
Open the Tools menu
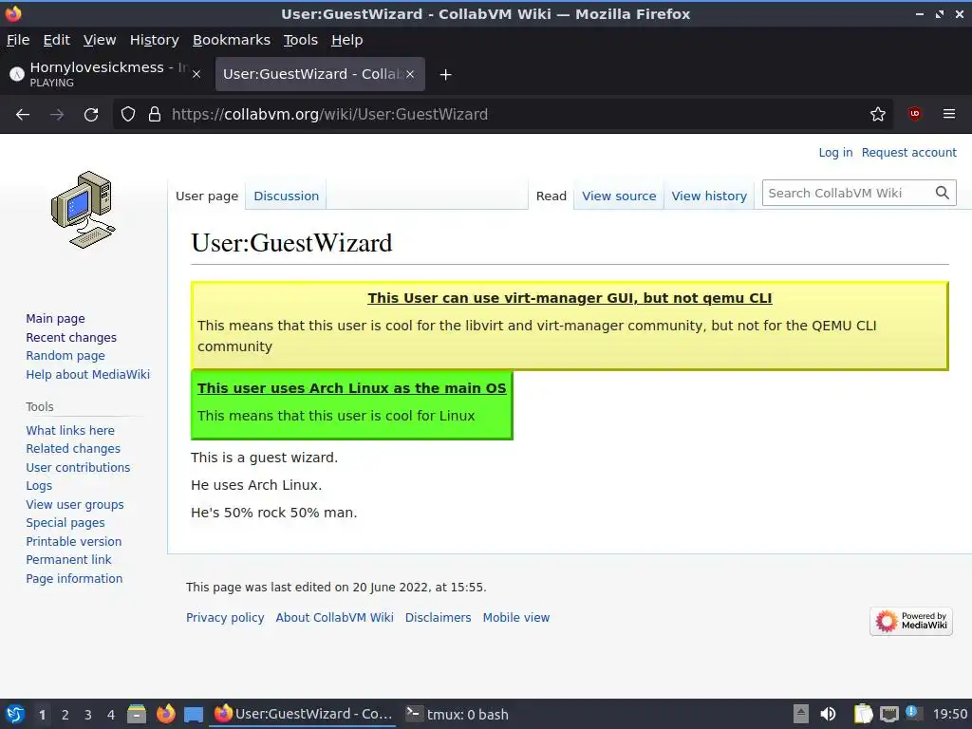coord(301,40)
